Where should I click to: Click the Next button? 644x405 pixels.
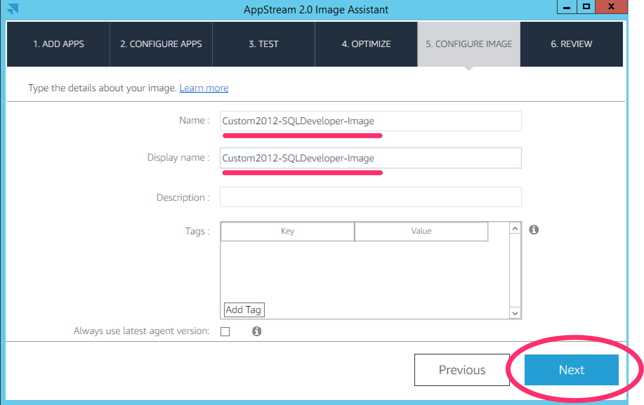571,370
